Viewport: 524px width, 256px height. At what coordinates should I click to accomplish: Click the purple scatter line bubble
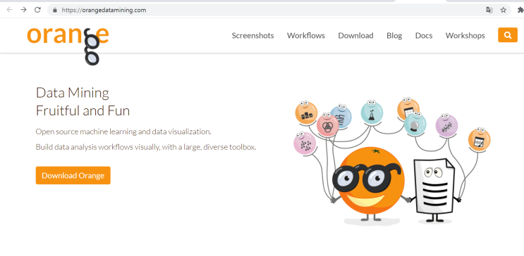446,126
